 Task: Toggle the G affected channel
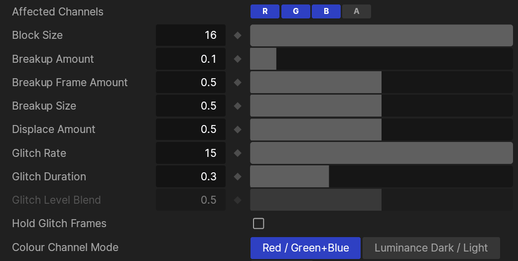click(295, 11)
